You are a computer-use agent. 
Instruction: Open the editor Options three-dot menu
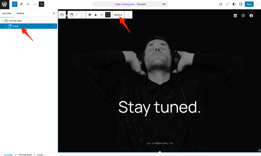258,4
